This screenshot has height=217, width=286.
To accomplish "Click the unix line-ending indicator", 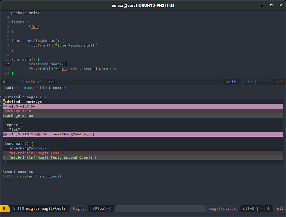I will pos(247,82).
